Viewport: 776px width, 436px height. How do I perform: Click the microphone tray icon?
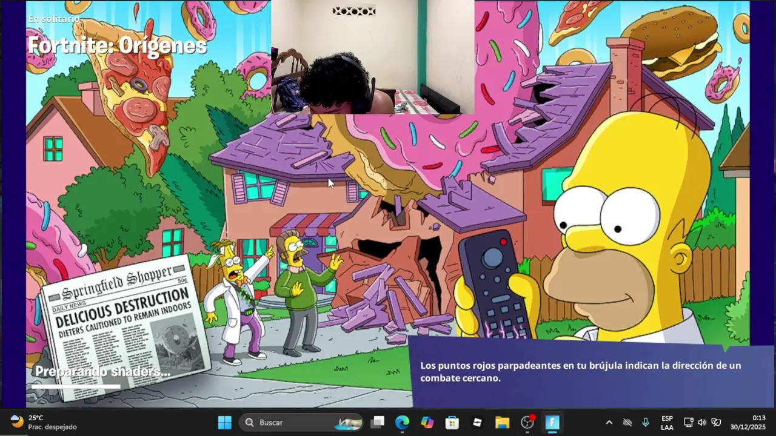coord(646,423)
